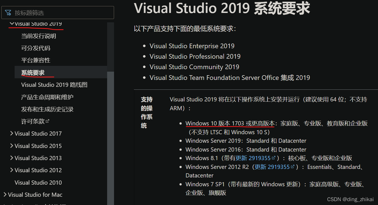Click Windows Server 2016 list entry
This screenshot has height=205, width=378.
(x=246, y=149)
